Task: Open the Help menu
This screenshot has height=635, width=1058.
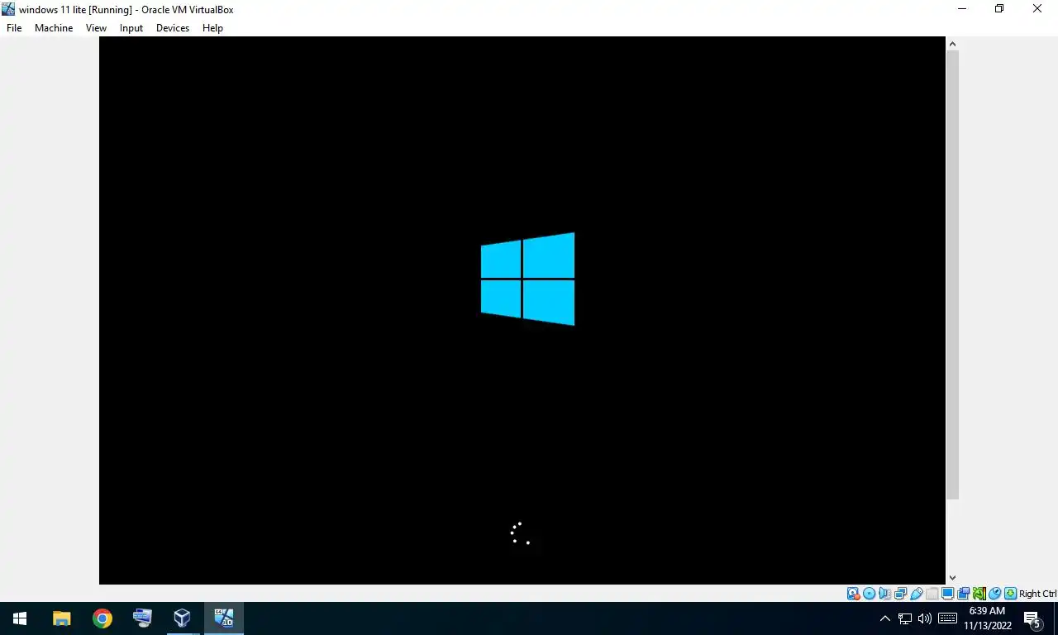Action: click(212, 28)
